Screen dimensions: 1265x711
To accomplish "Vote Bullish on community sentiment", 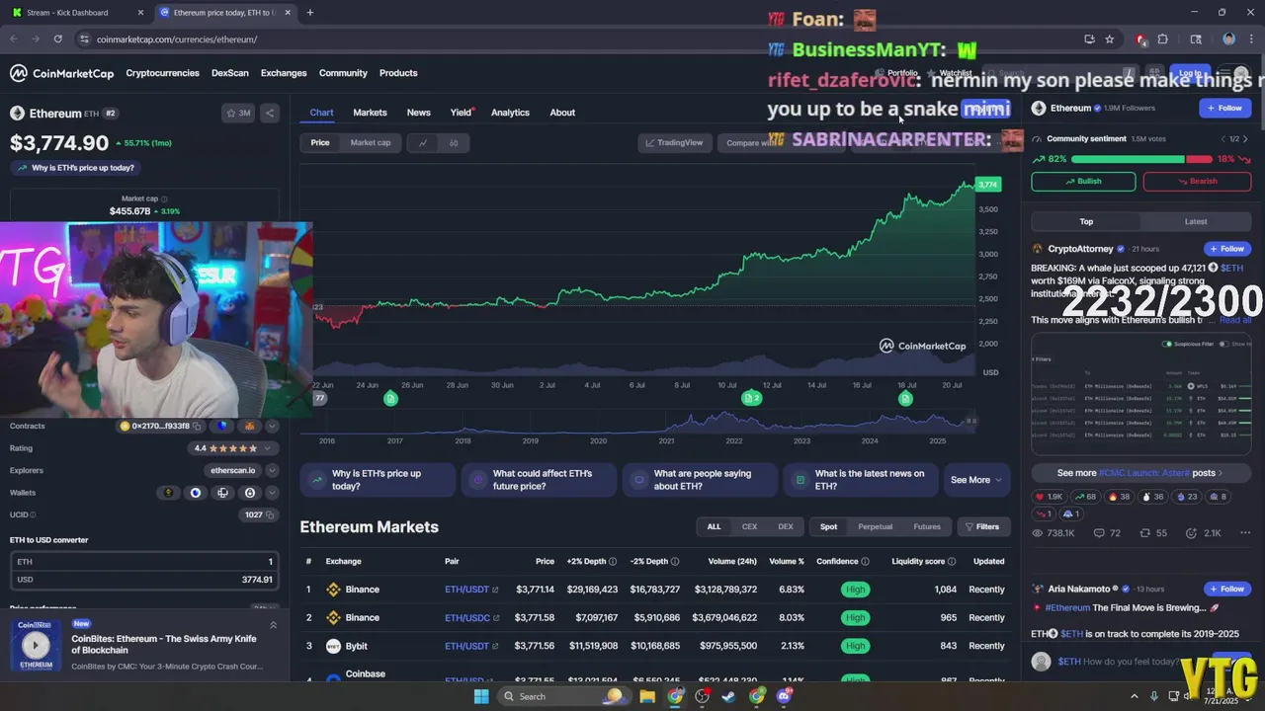I will [1083, 182].
